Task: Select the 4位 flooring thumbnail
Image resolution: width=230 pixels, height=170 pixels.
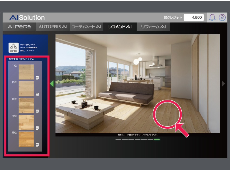Action: point(26,122)
